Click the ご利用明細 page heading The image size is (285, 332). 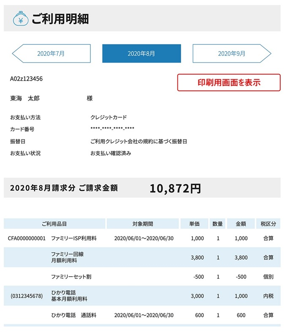(60, 19)
